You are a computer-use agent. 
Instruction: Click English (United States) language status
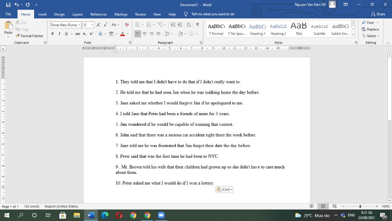tap(61, 206)
